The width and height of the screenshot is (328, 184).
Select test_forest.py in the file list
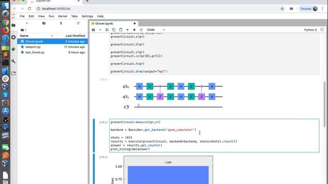coord(52,52)
